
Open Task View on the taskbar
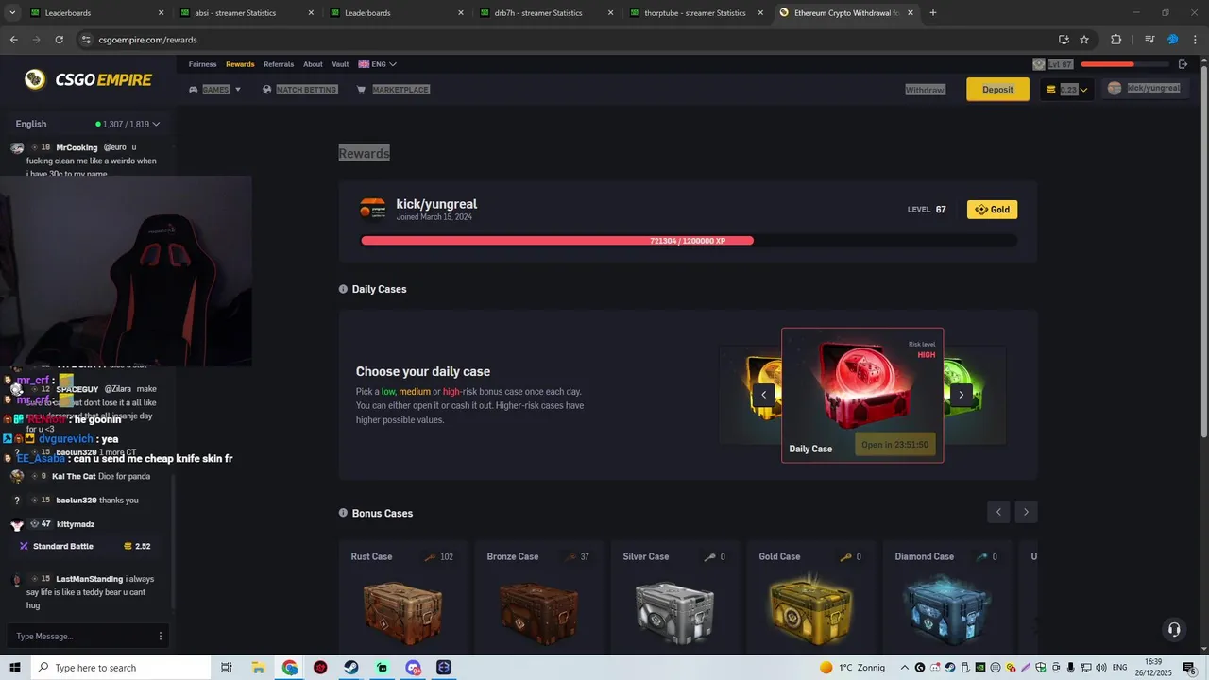tap(227, 668)
